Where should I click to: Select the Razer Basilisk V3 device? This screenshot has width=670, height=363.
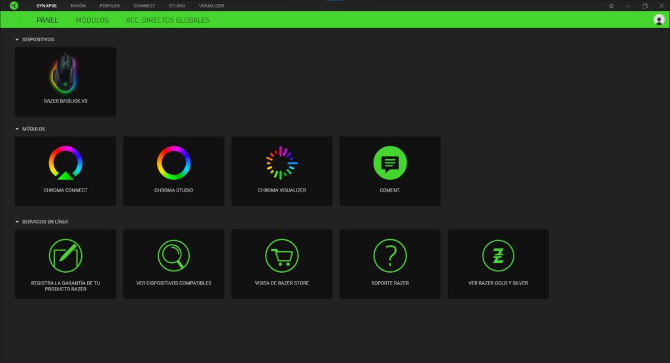click(65, 82)
